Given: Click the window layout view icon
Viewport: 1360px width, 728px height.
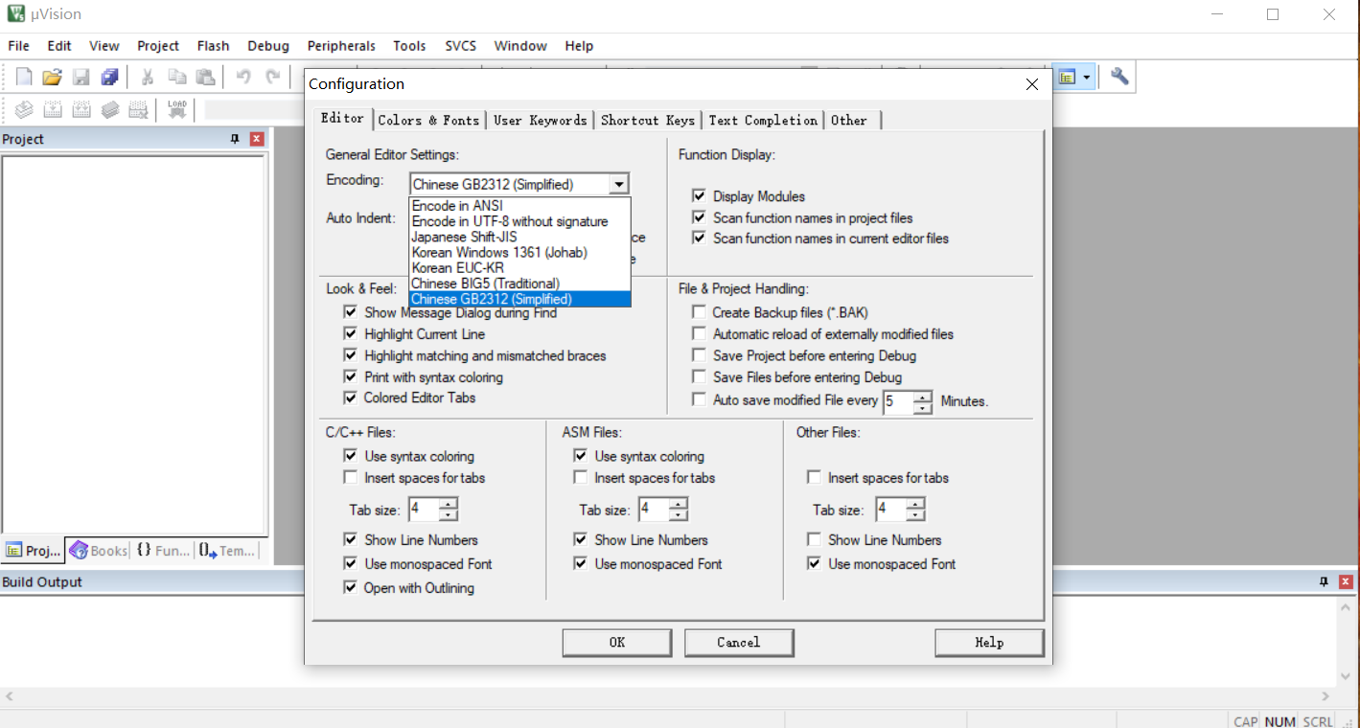Looking at the screenshot, I should pos(1067,78).
